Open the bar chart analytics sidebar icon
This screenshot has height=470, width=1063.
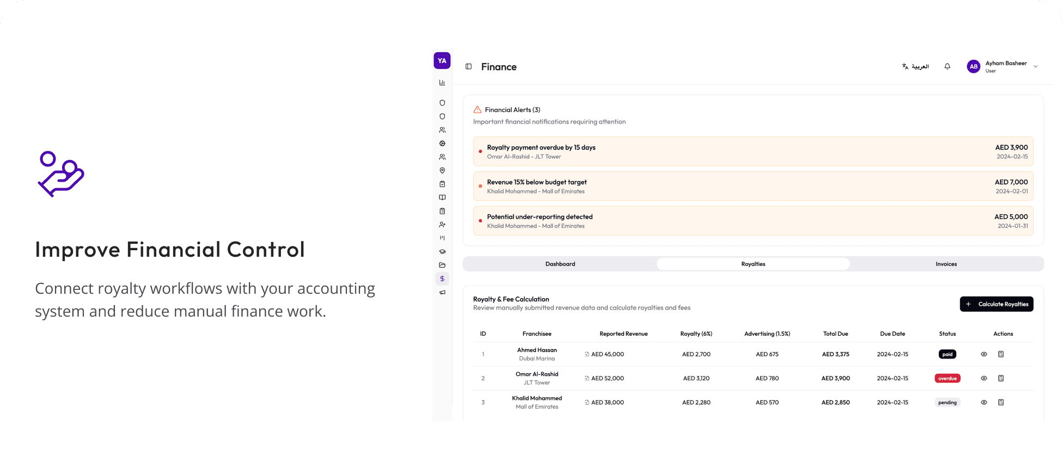pyautogui.click(x=442, y=83)
